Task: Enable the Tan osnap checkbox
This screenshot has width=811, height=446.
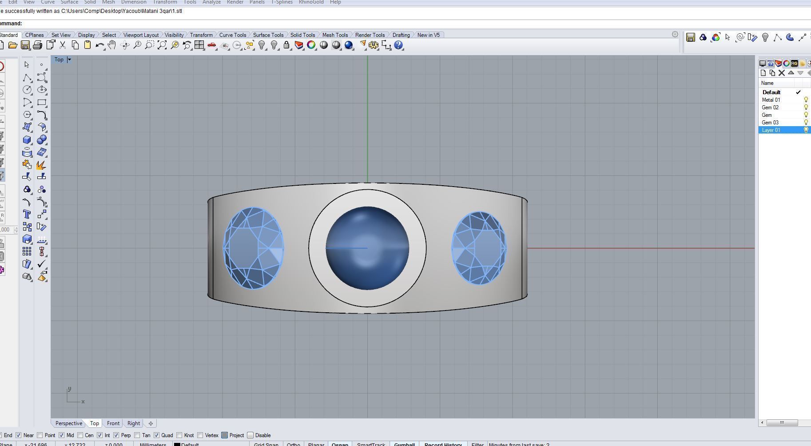Action: coord(137,435)
